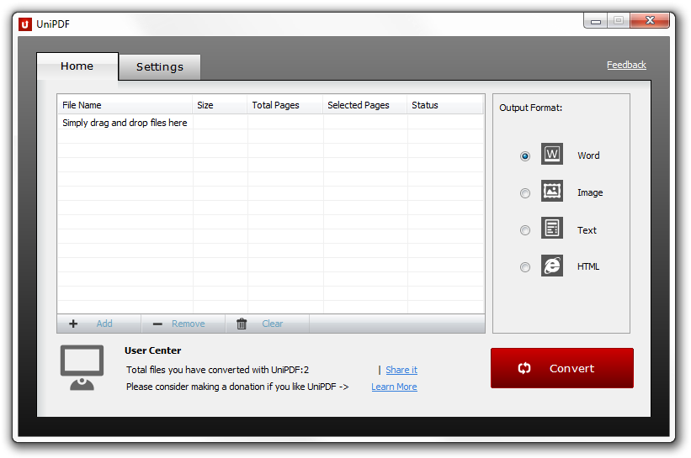Click the Word format icon
This screenshot has height=458, width=691.
point(552,154)
